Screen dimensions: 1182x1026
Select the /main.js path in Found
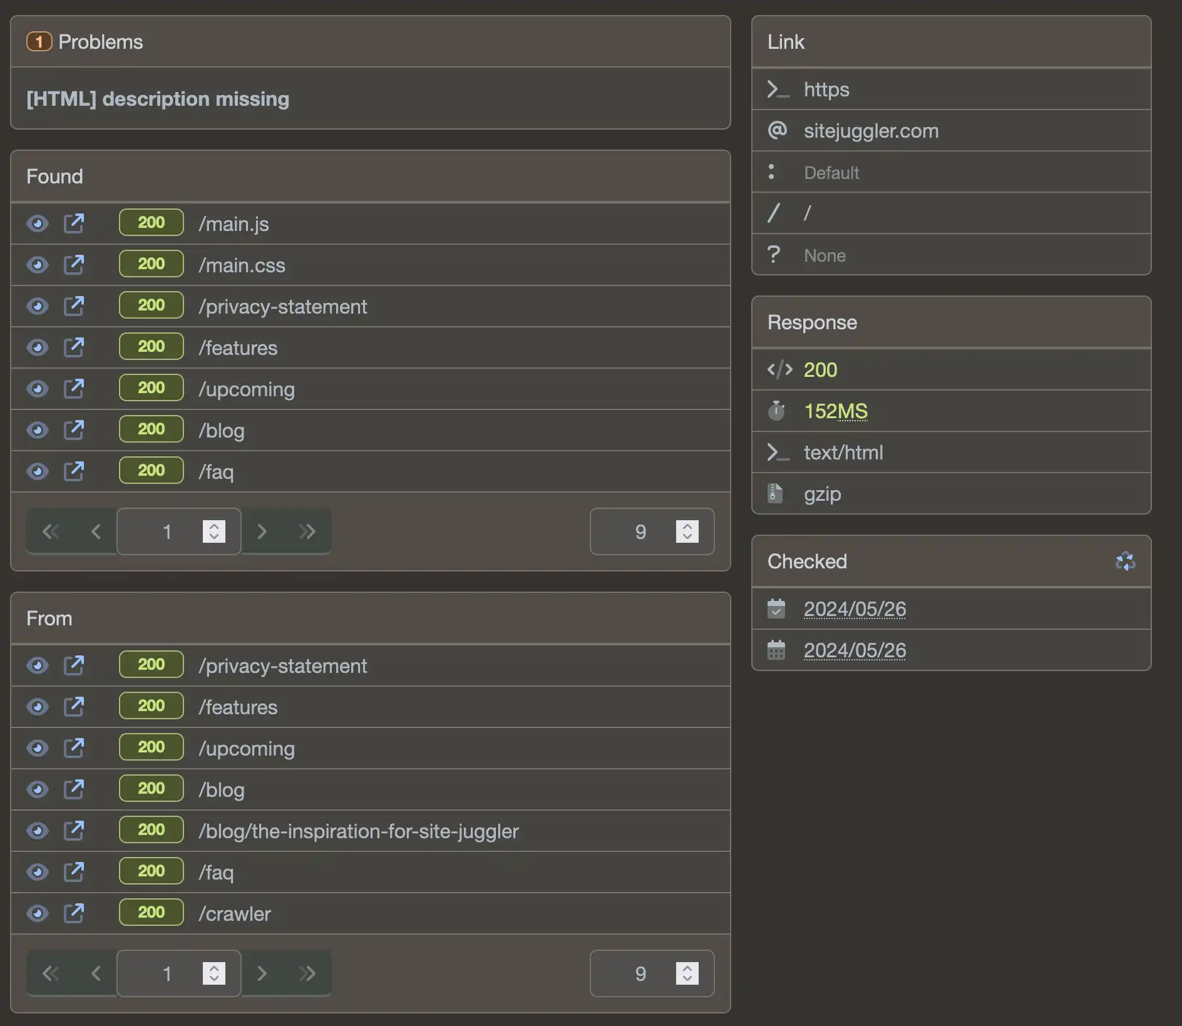click(234, 223)
